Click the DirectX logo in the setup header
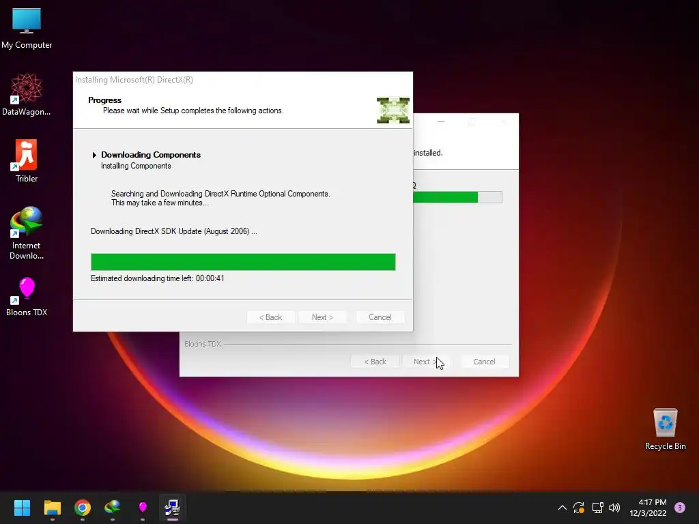Screen dimensions: 699x524 pyautogui.click(x=393, y=110)
